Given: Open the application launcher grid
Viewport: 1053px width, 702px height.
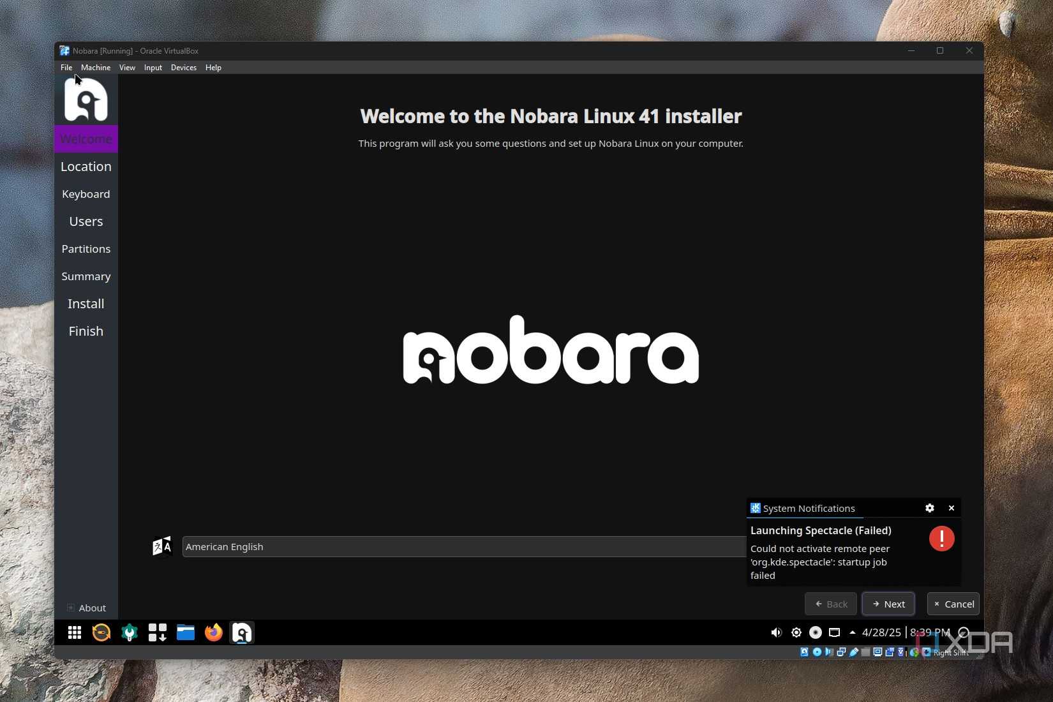Looking at the screenshot, I should [74, 632].
